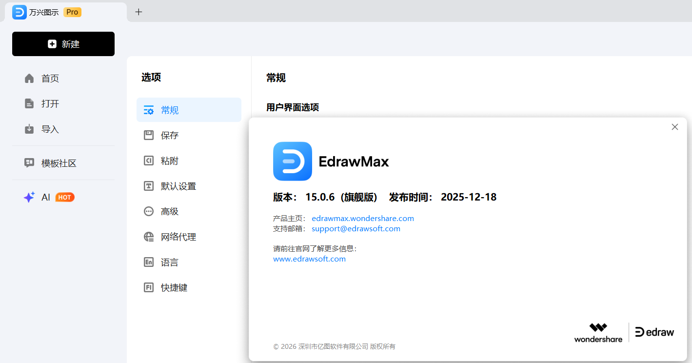Click the AI sparkle icon
692x363 pixels.
pyautogui.click(x=29, y=198)
